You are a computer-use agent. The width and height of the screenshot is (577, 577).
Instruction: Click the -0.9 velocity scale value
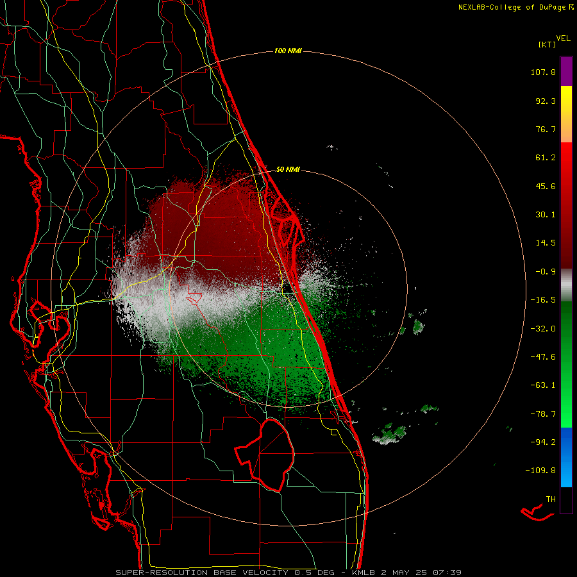pos(546,272)
